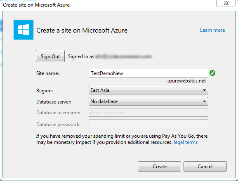Click the Database username field
This screenshot has height=181, width=238.
(148, 113)
